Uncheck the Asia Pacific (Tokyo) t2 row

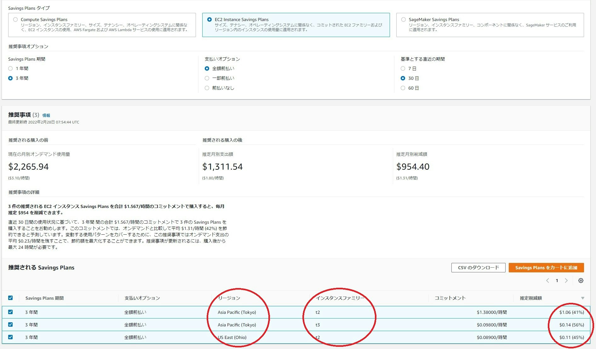coord(10,312)
